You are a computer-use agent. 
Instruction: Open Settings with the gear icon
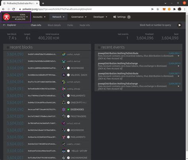pos(119,17)
